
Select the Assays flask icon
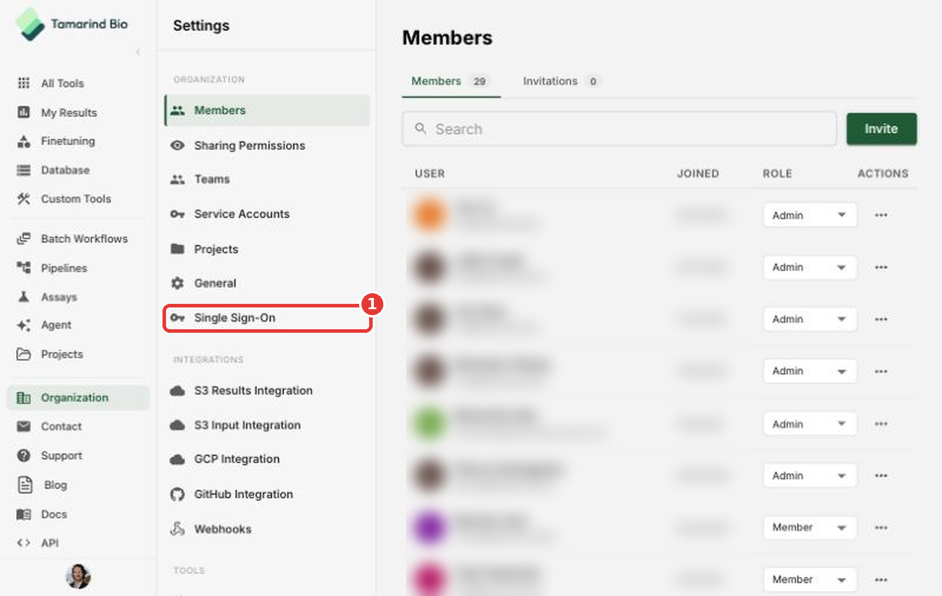[x=24, y=296]
